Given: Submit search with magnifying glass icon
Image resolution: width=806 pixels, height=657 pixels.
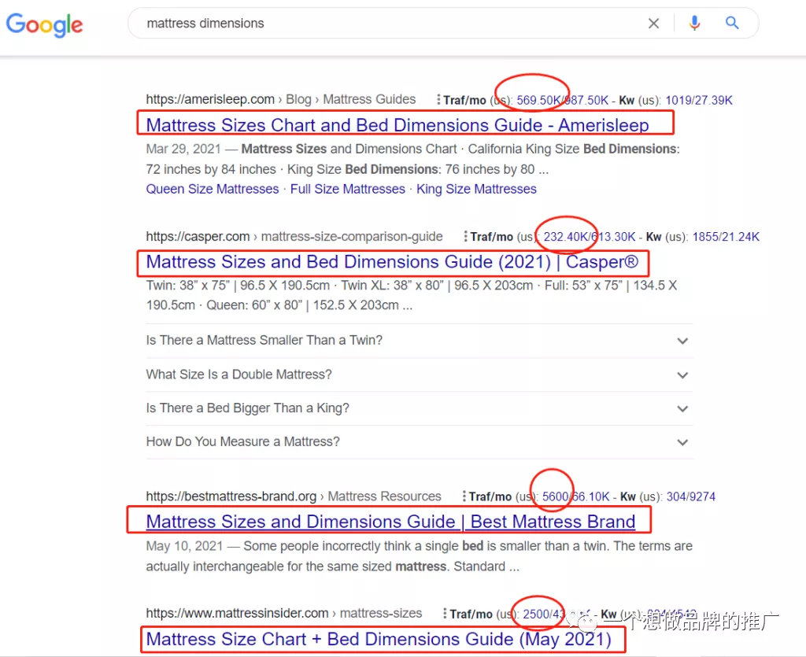Looking at the screenshot, I should coord(732,23).
